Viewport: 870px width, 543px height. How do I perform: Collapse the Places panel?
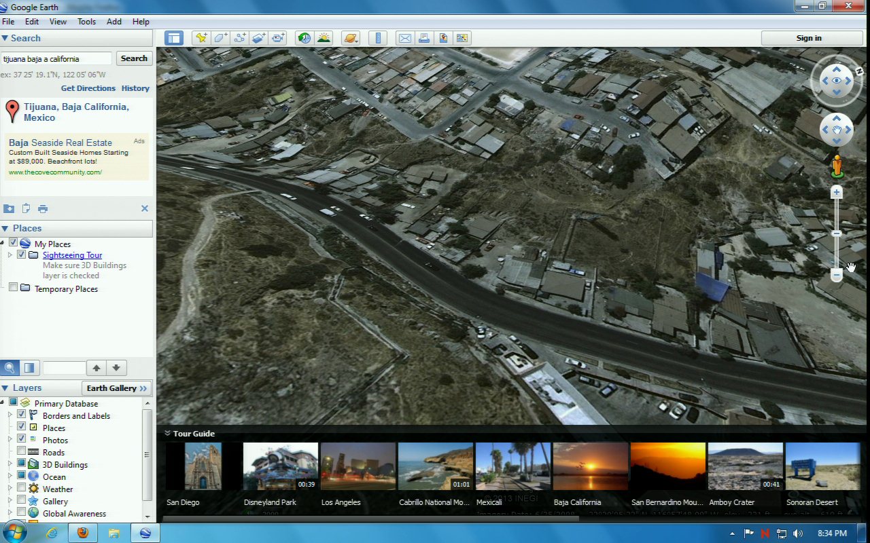(5, 229)
